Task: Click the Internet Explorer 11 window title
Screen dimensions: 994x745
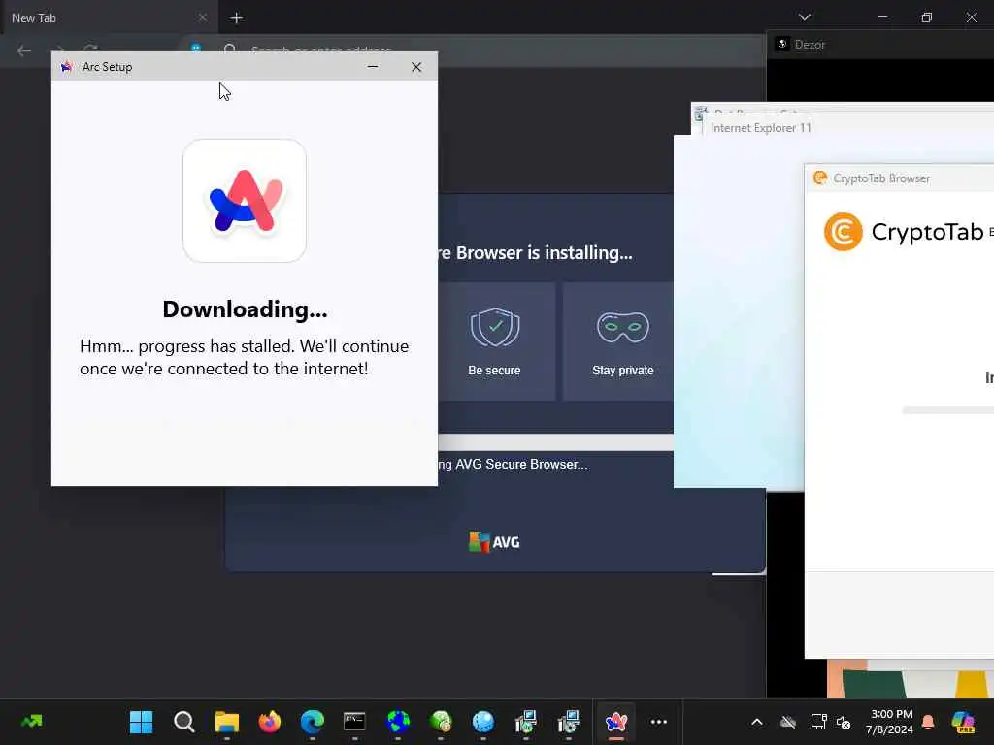Action: click(761, 128)
